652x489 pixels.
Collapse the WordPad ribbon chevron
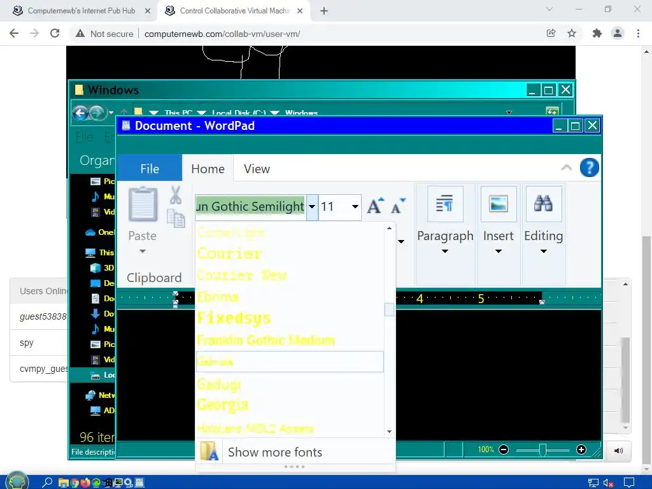pos(566,167)
